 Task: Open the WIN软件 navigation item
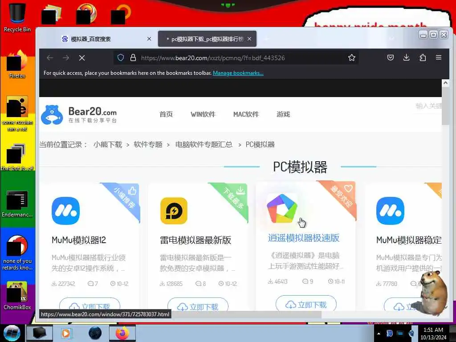click(203, 114)
